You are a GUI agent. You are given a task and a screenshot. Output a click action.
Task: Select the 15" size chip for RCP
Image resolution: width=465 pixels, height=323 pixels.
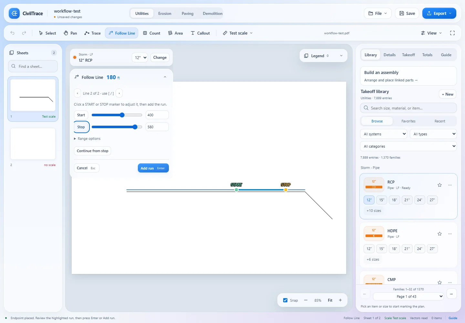[x=382, y=200]
